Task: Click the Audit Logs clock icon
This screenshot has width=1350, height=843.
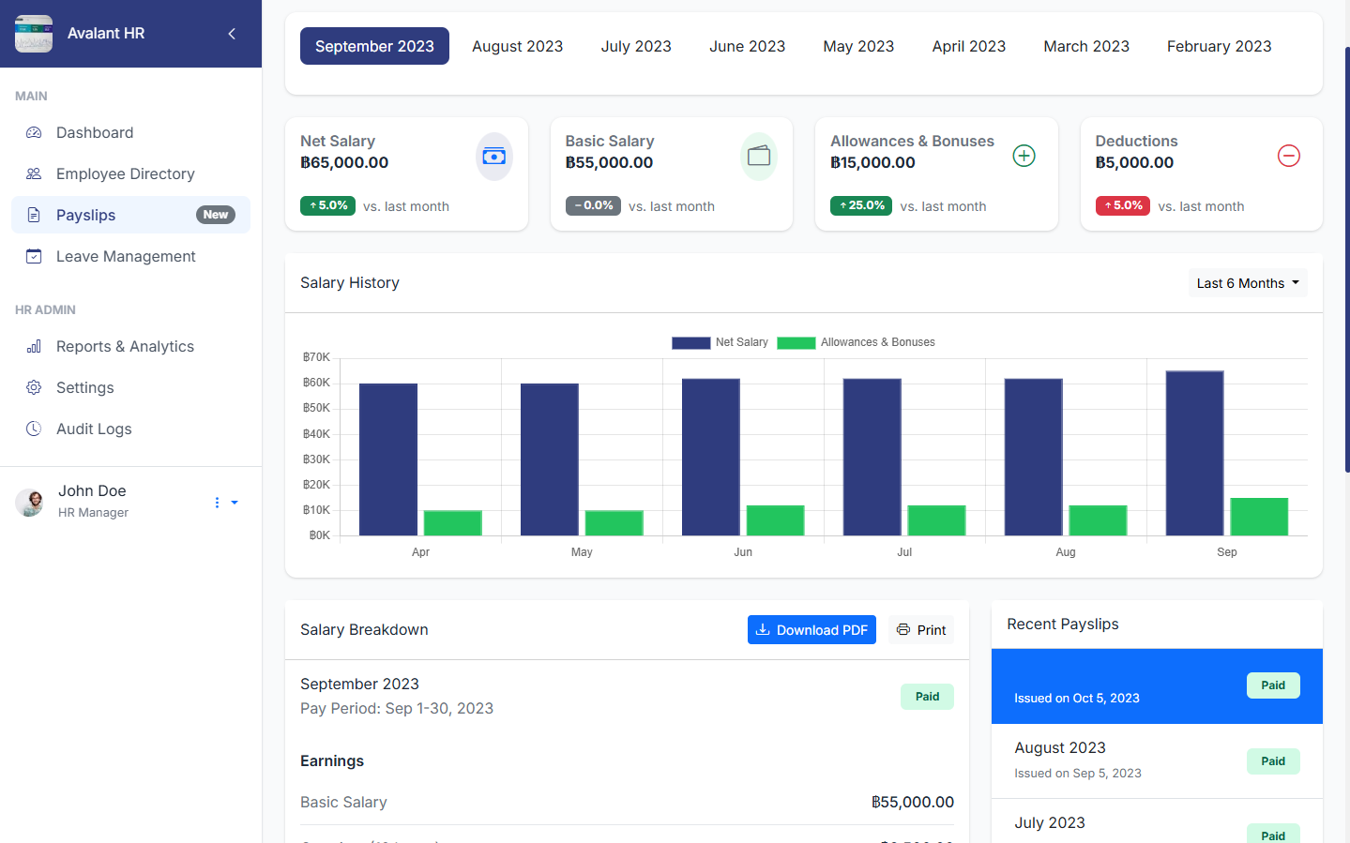Action: coord(34,429)
